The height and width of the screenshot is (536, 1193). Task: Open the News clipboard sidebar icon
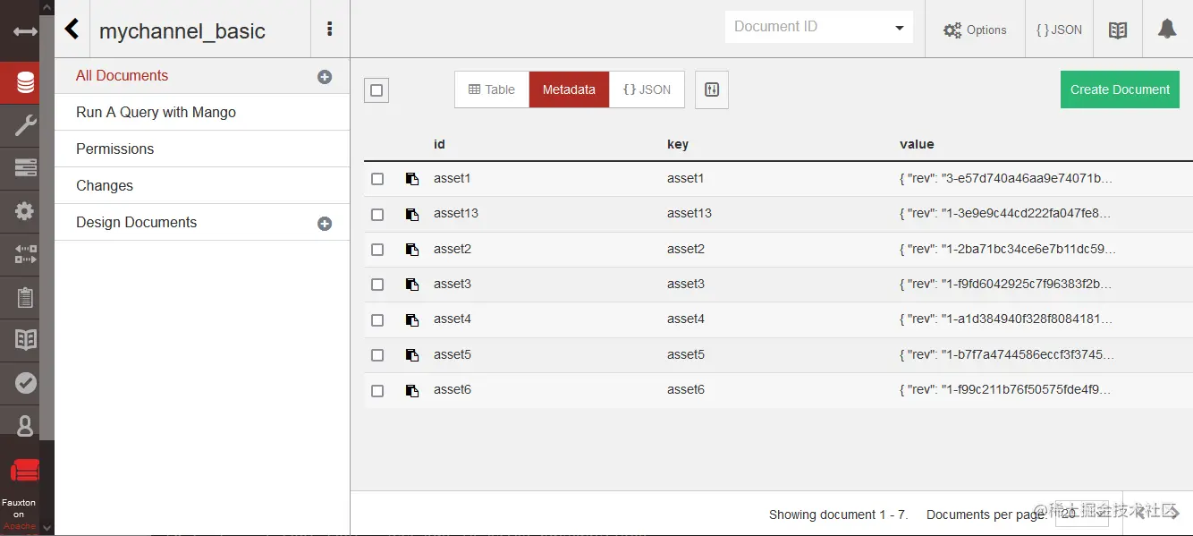click(x=25, y=297)
